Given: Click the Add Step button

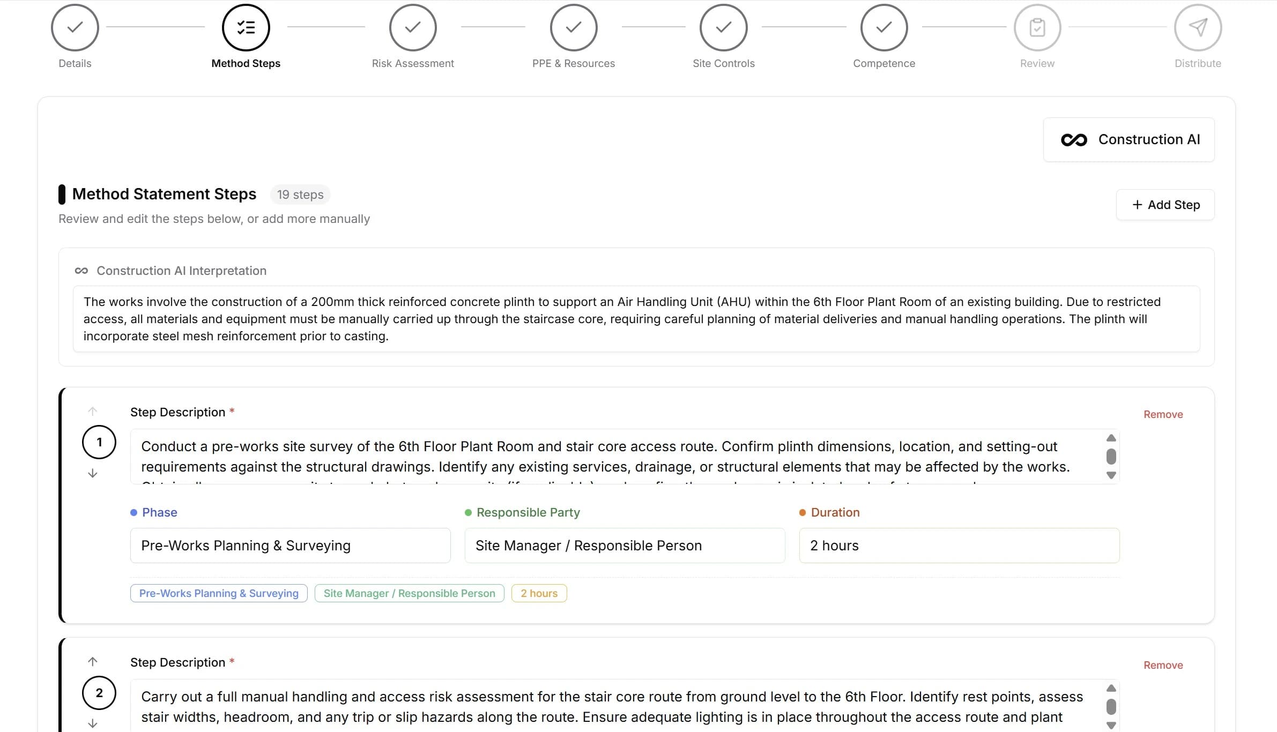Looking at the screenshot, I should click(1165, 205).
